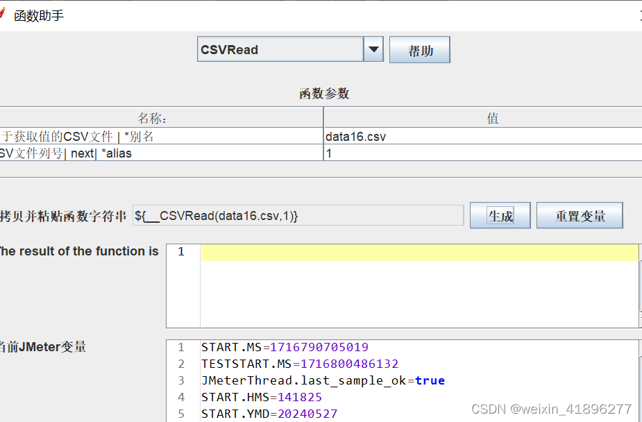Click line number 1 in the result panel gutter
The image size is (642, 422).
[181, 252]
